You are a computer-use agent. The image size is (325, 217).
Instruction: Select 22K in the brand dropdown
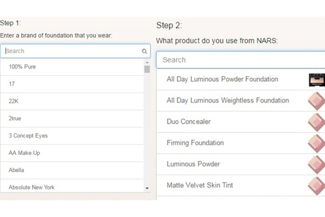pos(14,101)
